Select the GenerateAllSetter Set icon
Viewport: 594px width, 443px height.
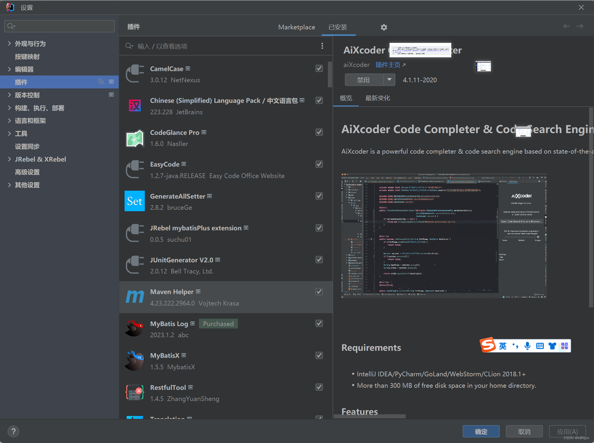(135, 201)
